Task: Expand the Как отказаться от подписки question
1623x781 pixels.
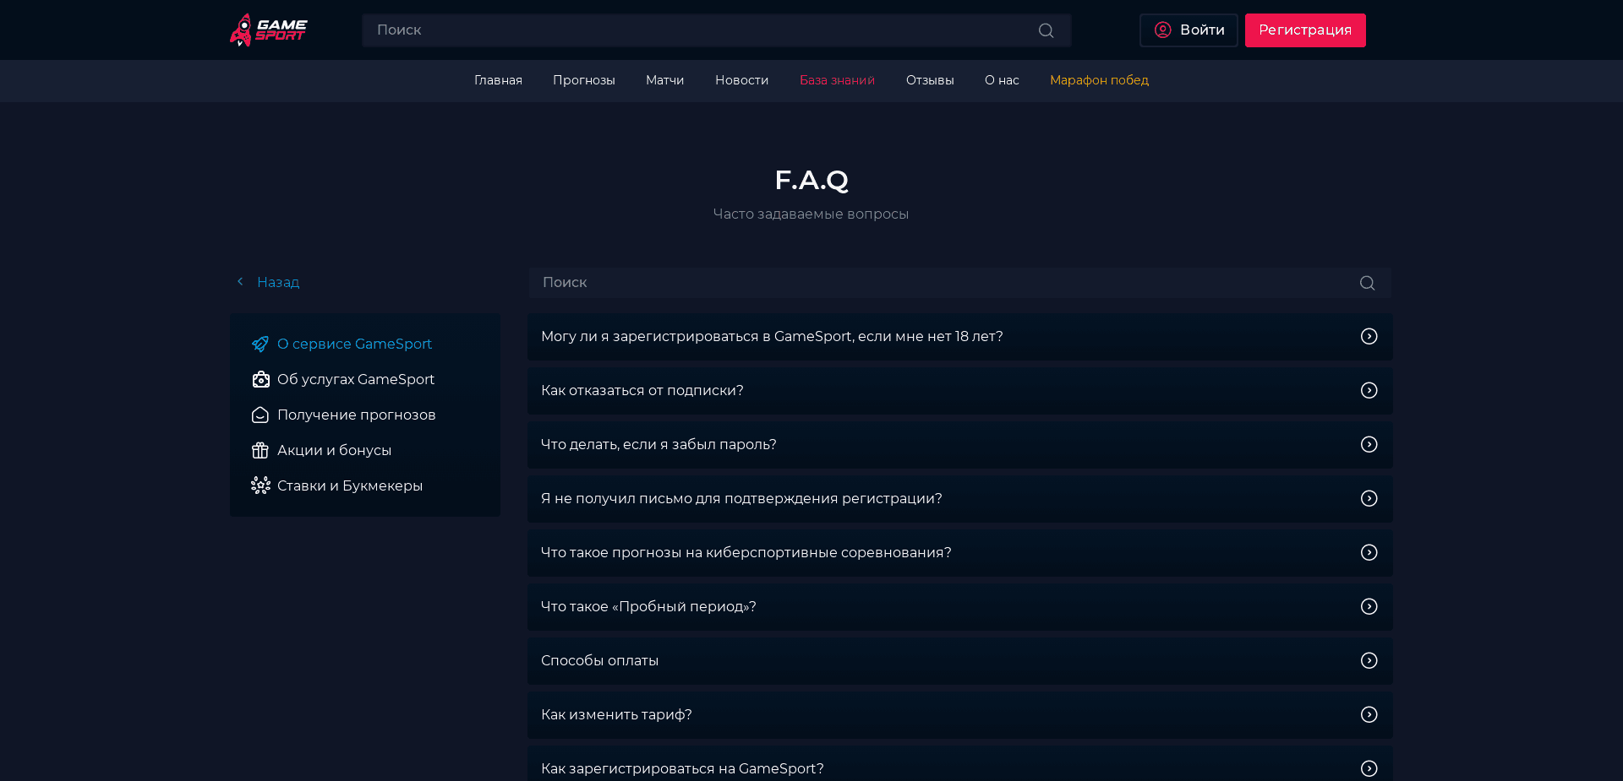Action: click(x=1369, y=390)
